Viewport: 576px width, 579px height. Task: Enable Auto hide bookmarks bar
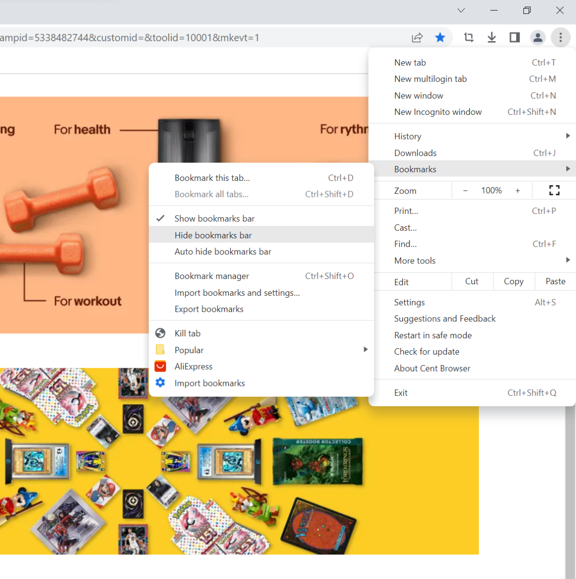point(223,251)
